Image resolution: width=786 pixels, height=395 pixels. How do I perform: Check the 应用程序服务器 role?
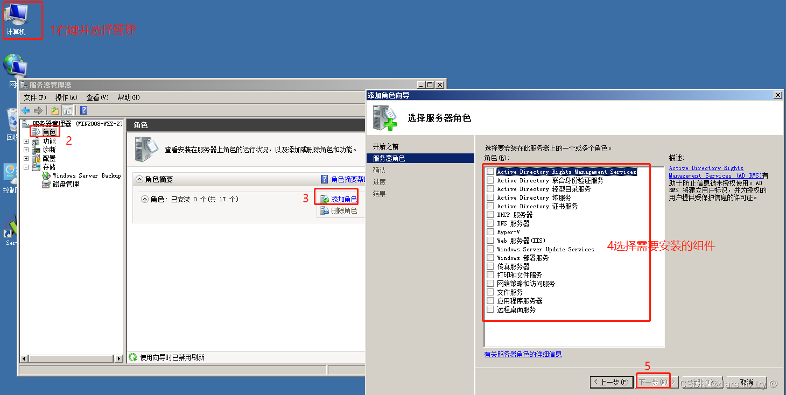(490, 301)
